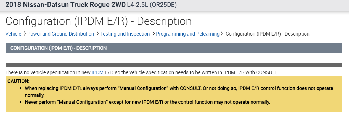Click the L4-2.5L (QR25DE) engine label
The width and height of the screenshot is (349, 121).
pyautogui.click(x=152, y=5)
